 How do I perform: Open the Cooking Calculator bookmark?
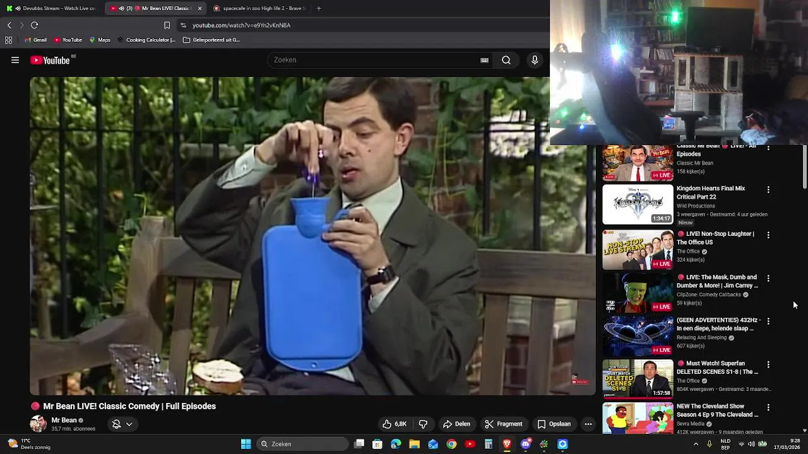tap(146, 40)
